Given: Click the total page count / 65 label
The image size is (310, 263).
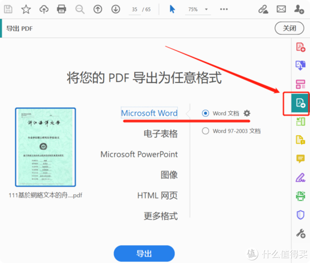Looking at the screenshot, I should 146,9.
